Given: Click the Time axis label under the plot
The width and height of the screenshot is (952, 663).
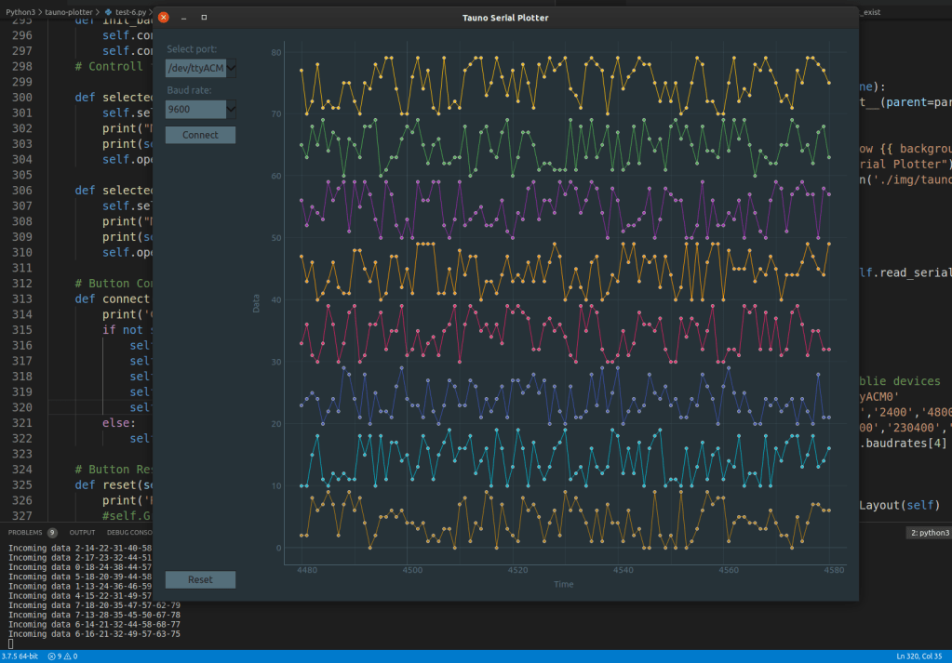Looking at the screenshot, I should (563, 584).
